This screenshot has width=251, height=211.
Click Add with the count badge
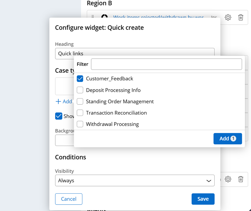coord(227,138)
